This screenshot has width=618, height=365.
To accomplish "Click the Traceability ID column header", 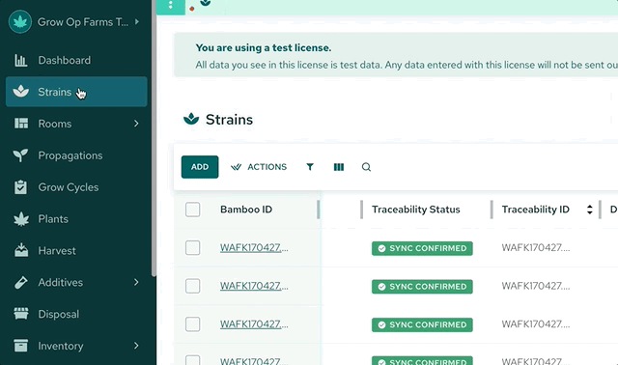I will 535,210.
